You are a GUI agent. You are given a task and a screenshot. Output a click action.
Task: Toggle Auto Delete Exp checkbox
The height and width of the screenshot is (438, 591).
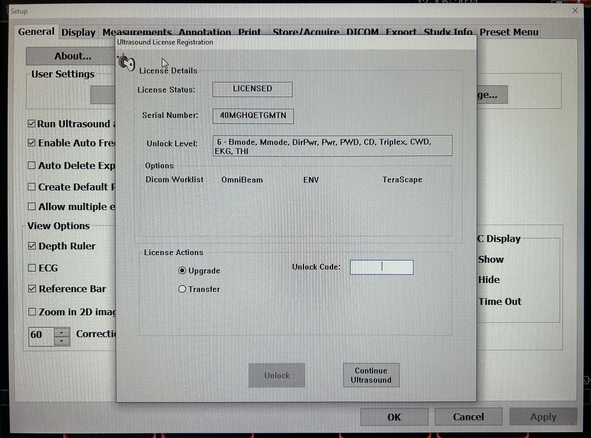click(32, 165)
